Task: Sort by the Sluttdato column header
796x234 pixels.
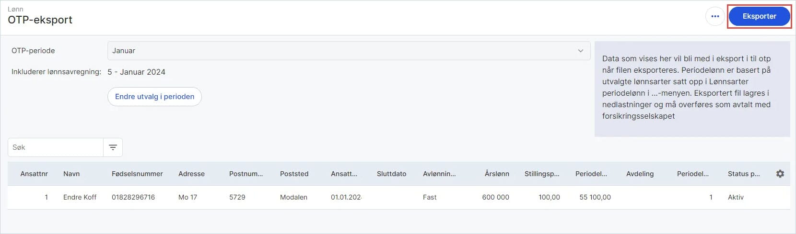Action: click(391, 174)
